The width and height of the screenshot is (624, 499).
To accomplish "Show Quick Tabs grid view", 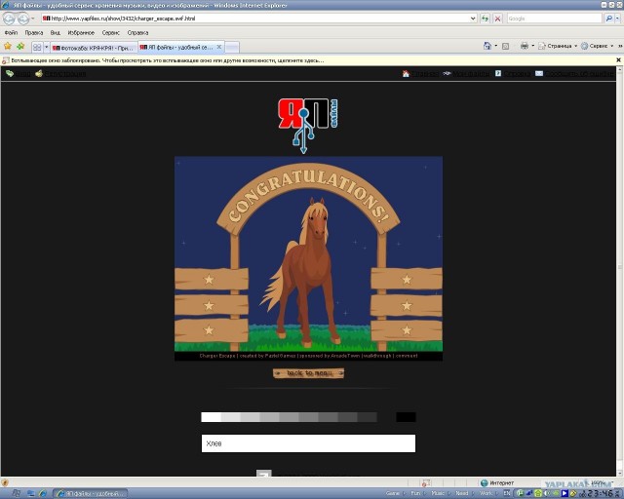I will click(x=37, y=48).
